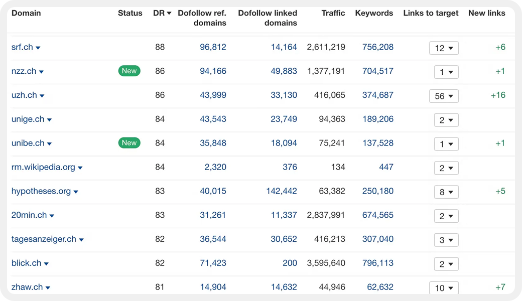Click unige.ch dofollow ref. domains 43,543
Screen dimensions: 522x301
point(213,119)
